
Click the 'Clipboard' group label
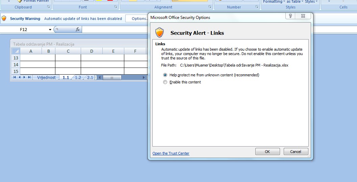pos(23,7)
